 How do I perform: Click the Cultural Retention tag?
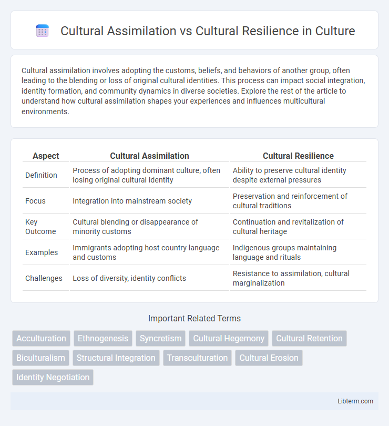coord(309,338)
